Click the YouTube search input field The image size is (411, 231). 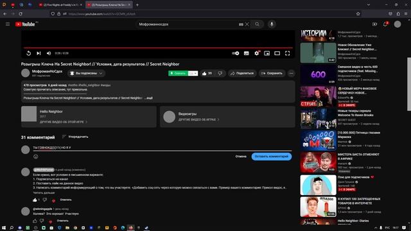188,24
